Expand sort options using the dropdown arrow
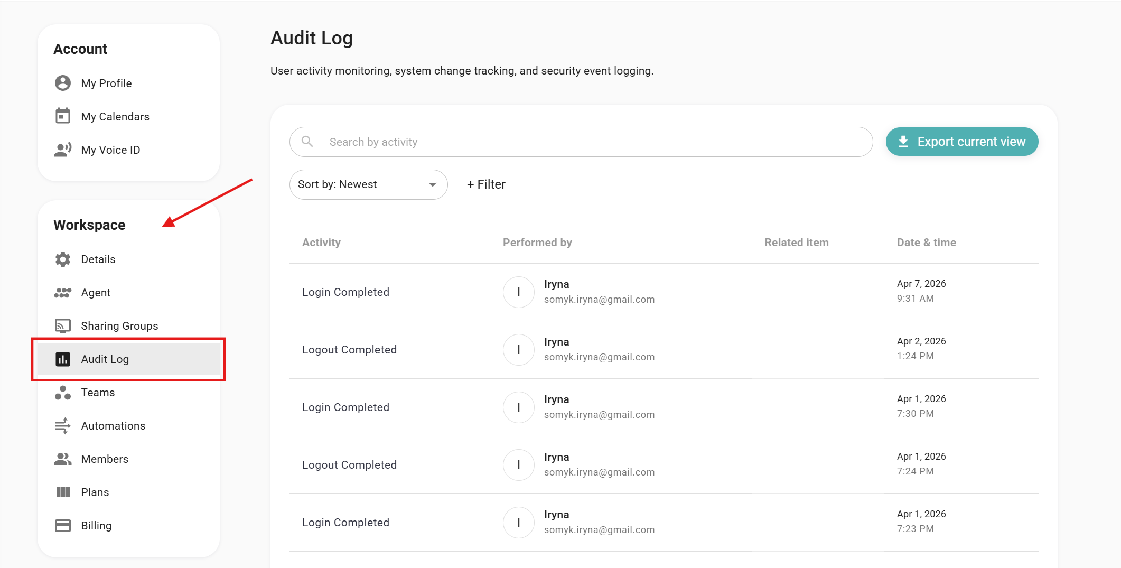1121x568 pixels. click(x=433, y=184)
